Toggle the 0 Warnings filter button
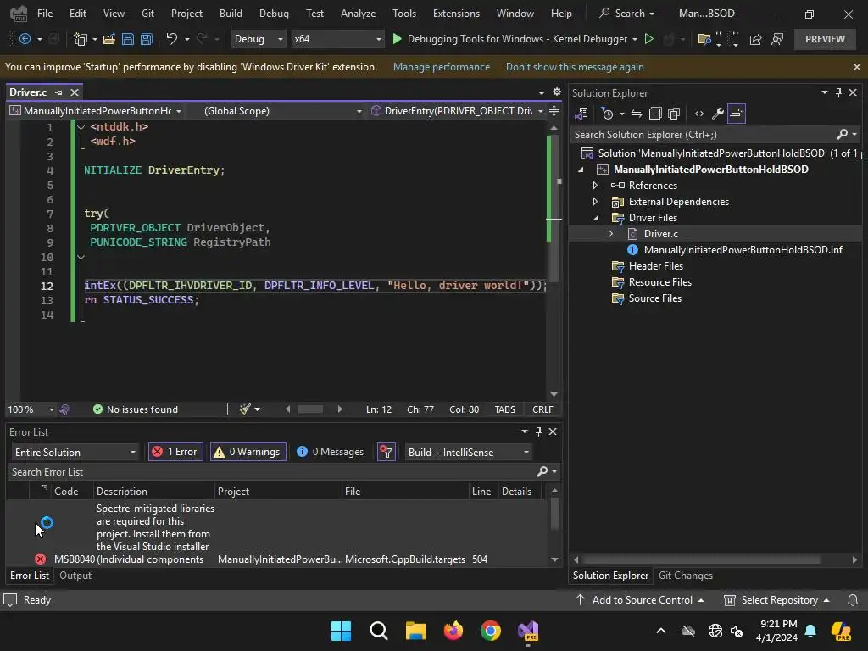The height and width of the screenshot is (651, 868). [248, 453]
